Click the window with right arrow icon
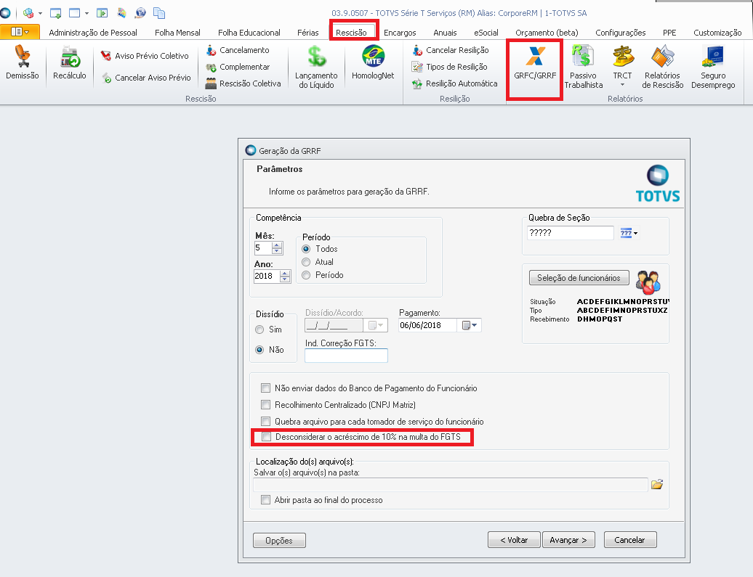 [x=102, y=13]
